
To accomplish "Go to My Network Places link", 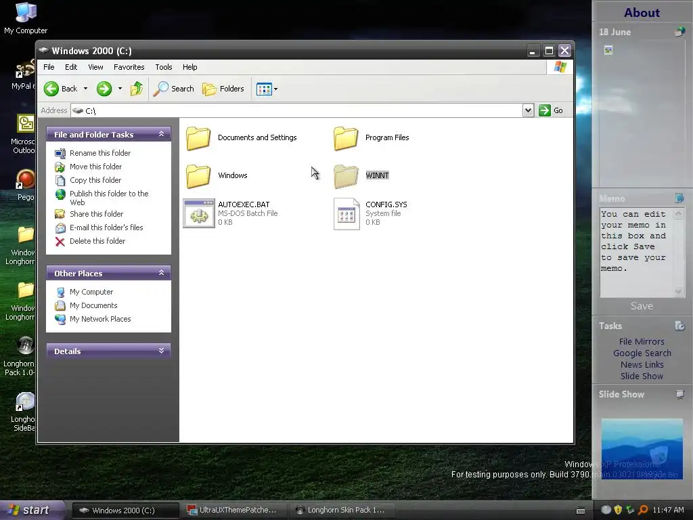I will 100,320.
